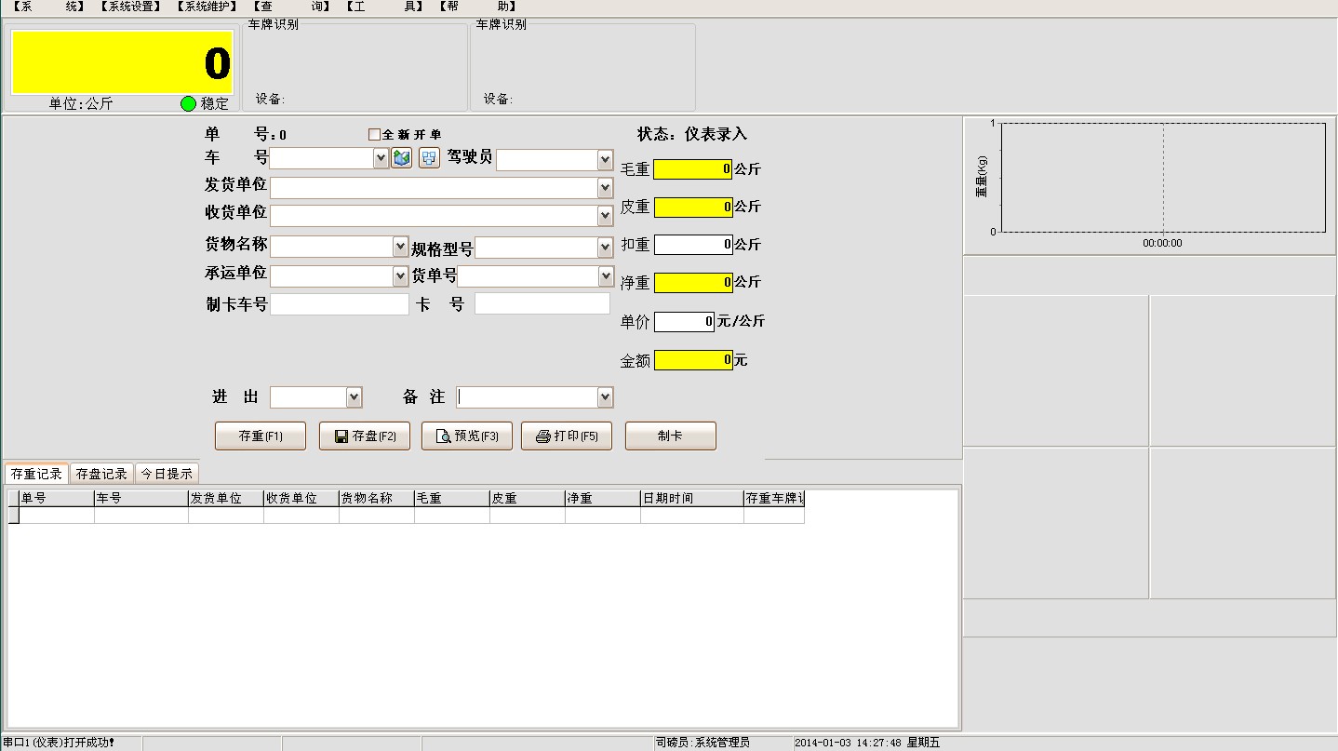Screen dimensions: 1338x751
Task: Open the 规格型号 dropdown
Action: (x=605, y=248)
